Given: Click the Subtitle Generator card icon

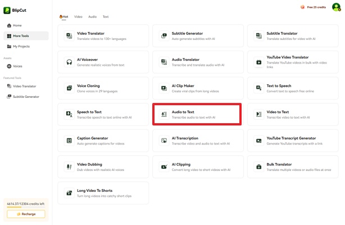Looking at the screenshot, I should coord(164,35).
